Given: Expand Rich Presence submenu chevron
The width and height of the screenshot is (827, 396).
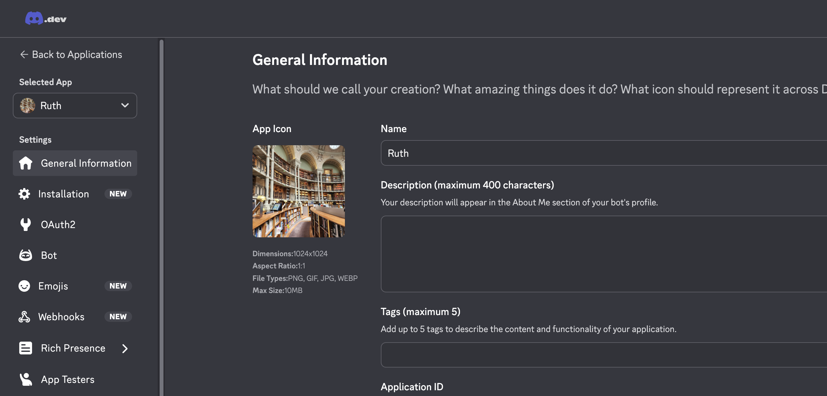Looking at the screenshot, I should 125,348.
